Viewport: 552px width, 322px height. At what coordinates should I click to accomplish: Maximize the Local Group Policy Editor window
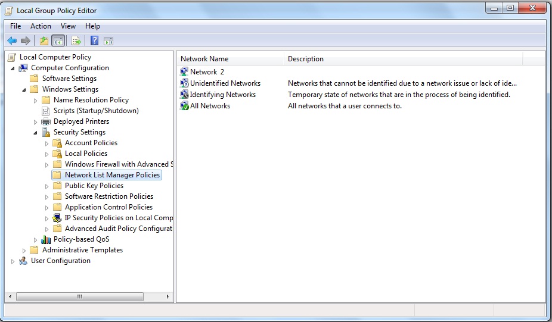point(510,8)
